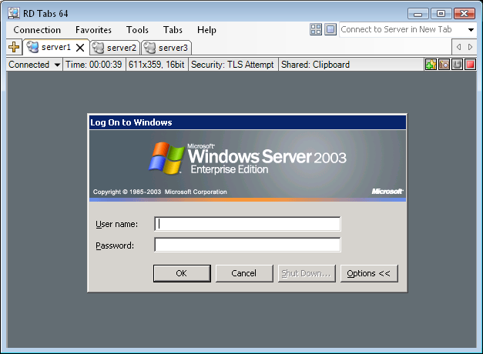The image size is (483, 354).
Task: Click the Security: TLS Attempt status text
Action: [233, 65]
